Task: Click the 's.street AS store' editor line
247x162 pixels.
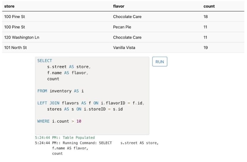Action: (69, 67)
